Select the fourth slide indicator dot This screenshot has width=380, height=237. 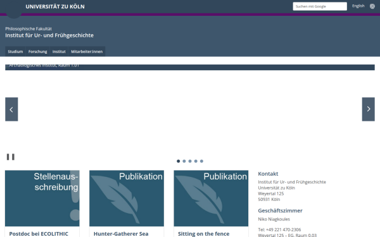click(196, 161)
